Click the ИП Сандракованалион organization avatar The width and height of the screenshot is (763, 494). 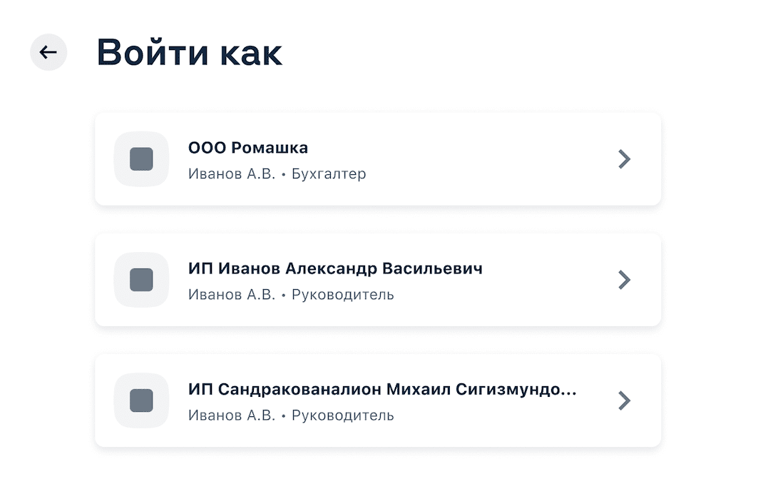pyautogui.click(x=141, y=400)
